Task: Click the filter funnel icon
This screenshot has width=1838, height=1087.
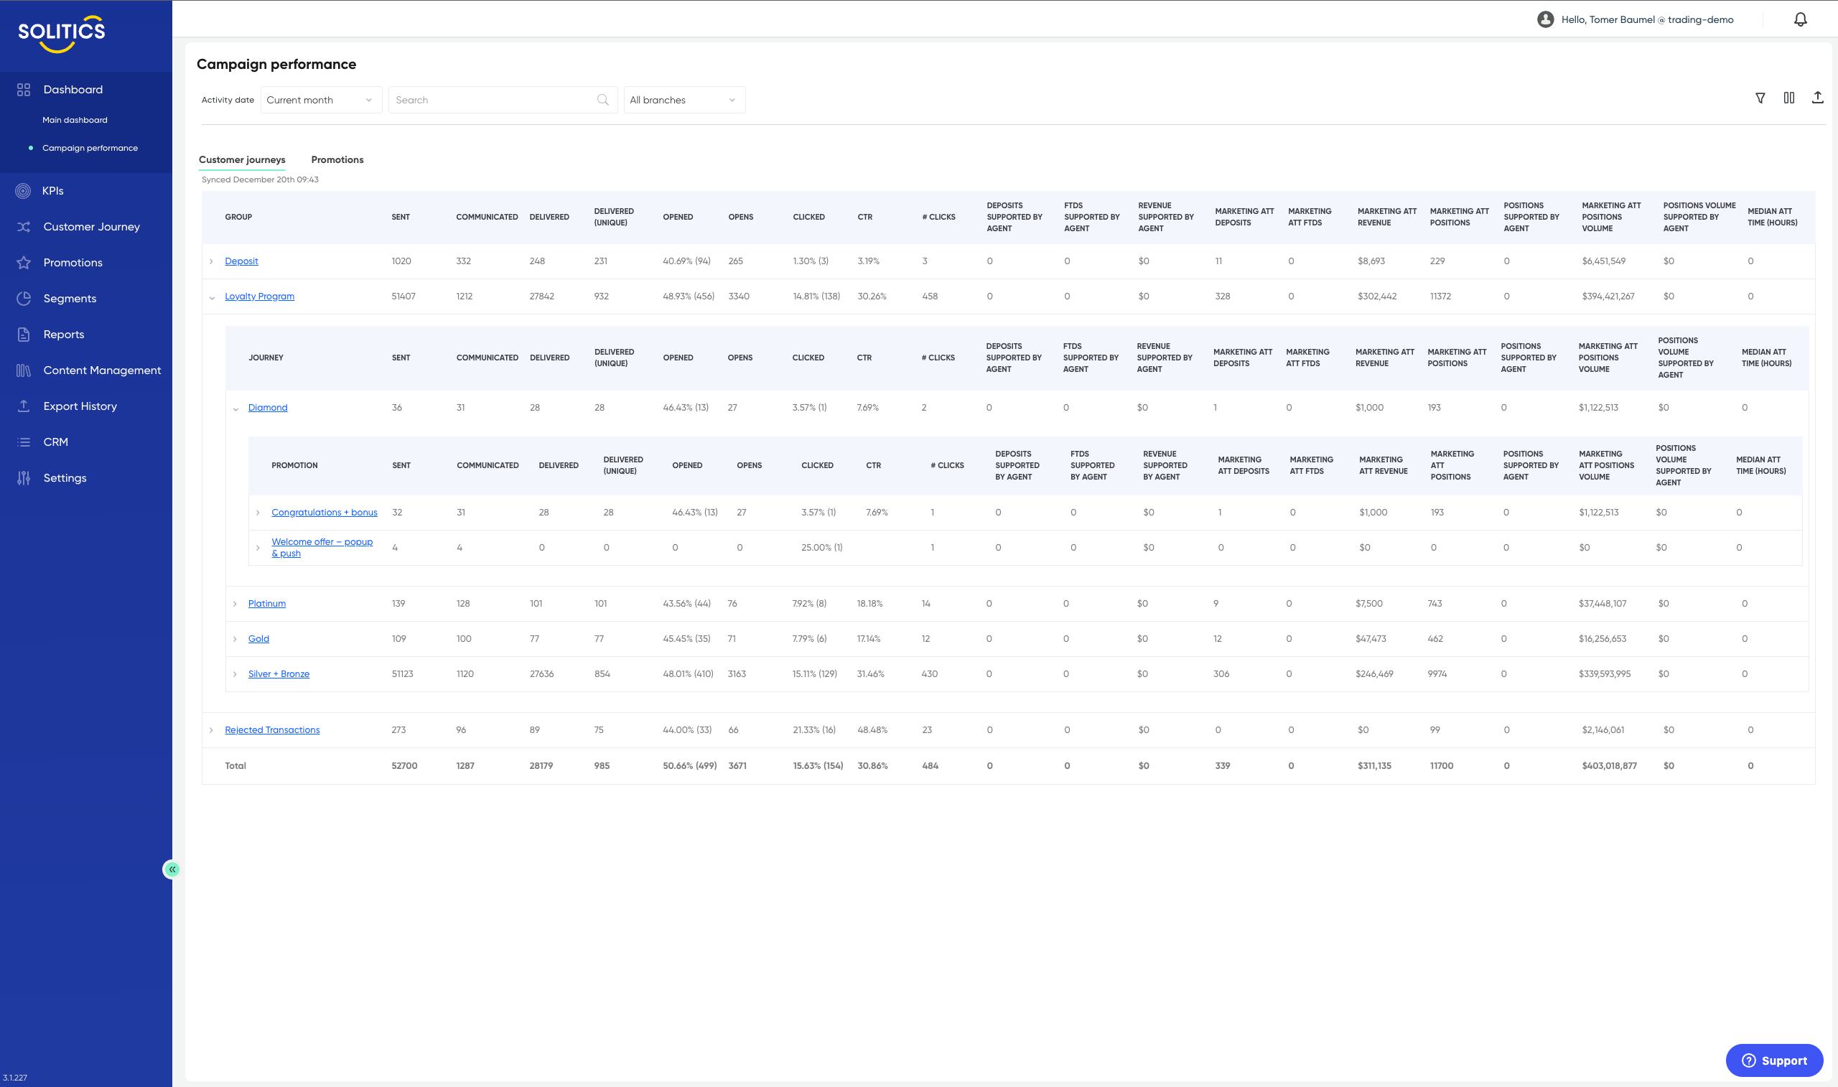Action: (x=1760, y=98)
